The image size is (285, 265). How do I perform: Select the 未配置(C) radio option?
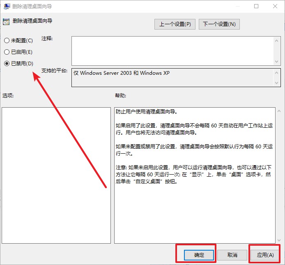(18, 40)
